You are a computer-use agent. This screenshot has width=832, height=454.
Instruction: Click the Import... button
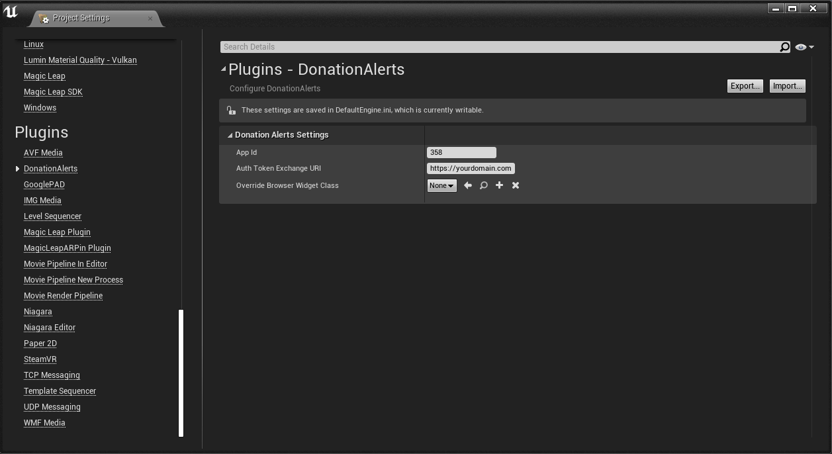pos(787,86)
